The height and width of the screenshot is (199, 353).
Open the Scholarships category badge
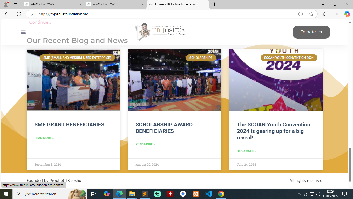(201, 58)
